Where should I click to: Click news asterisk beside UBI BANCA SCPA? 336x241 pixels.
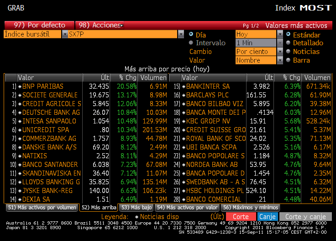click(x=184, y=147)
